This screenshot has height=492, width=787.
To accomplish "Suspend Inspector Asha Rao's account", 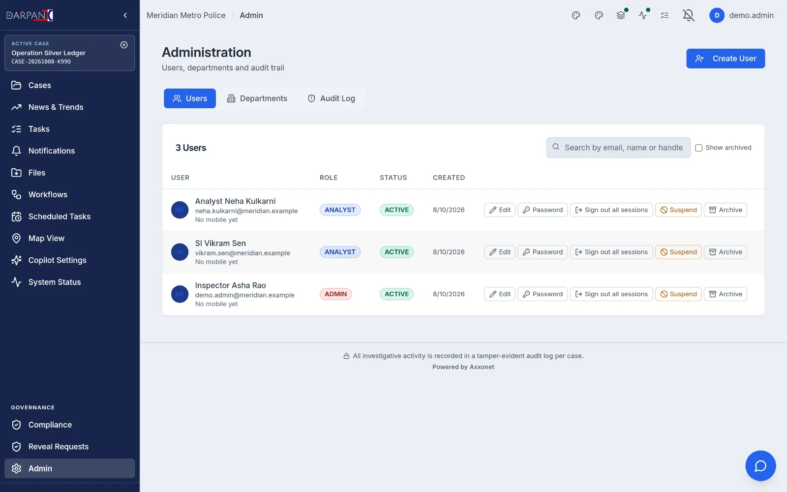I will point(678,294).
